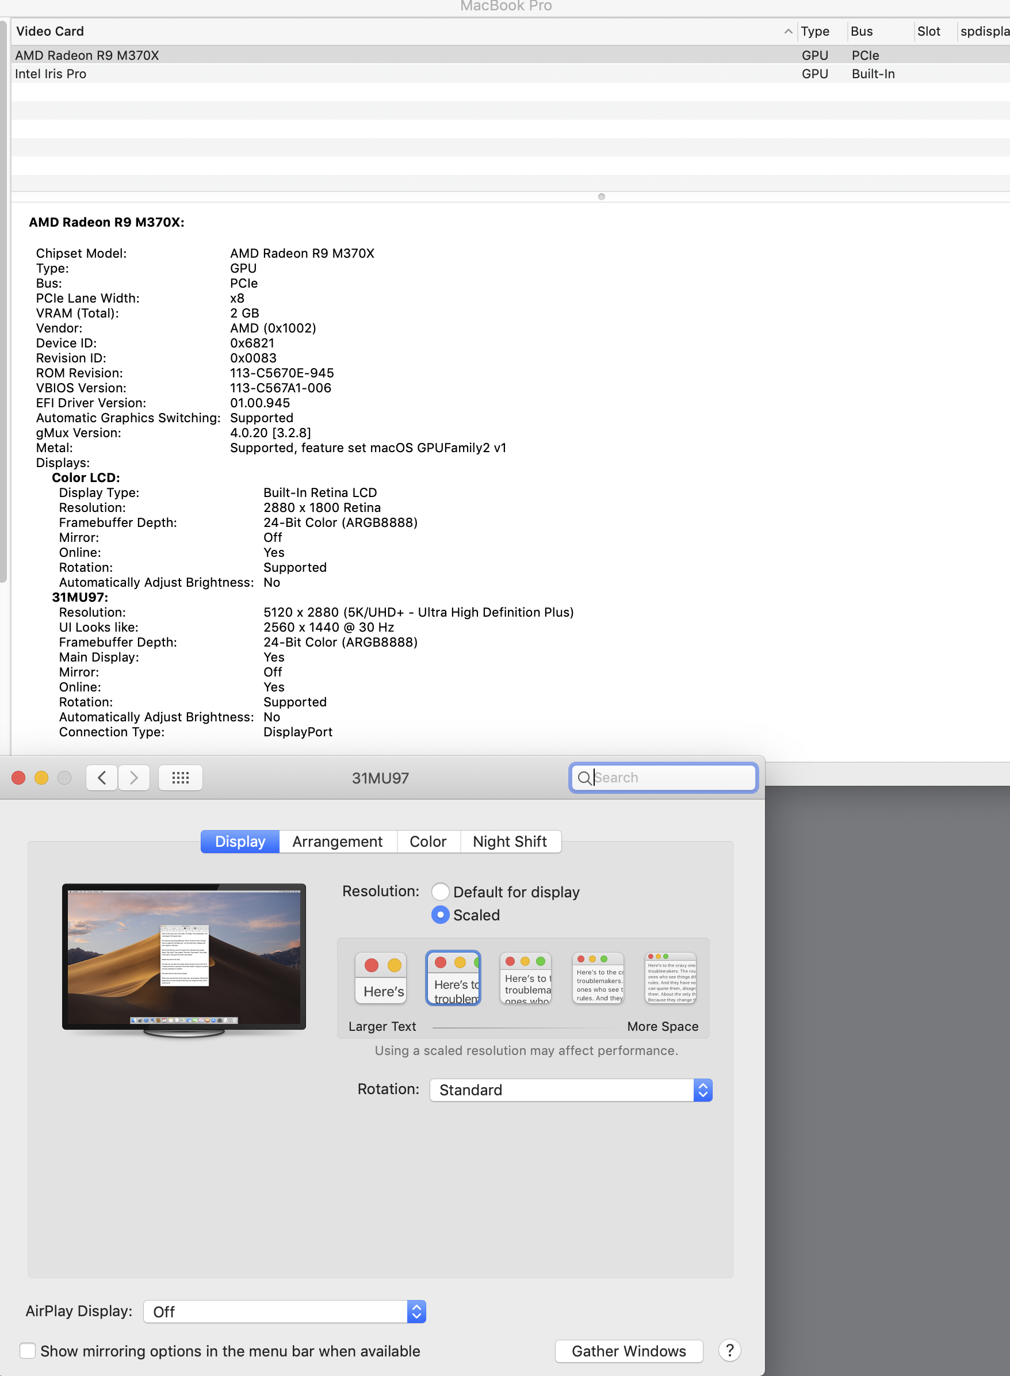Screen dimensions: 1010x1376
Task: Open the AirPlay Display dropdown
Action: tap(284, 1311)
